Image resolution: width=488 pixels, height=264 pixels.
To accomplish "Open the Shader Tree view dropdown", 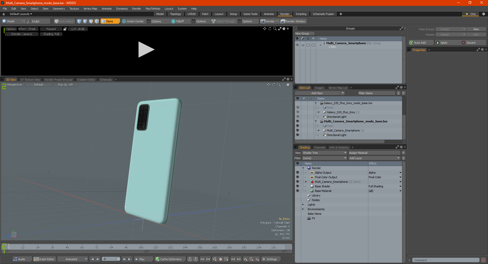I will 325,153.
